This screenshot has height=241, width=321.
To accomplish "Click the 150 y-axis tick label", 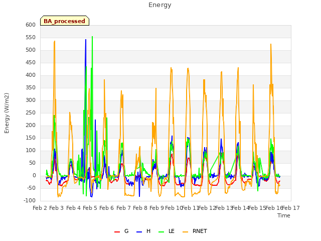I will click(x=31, y=138).
